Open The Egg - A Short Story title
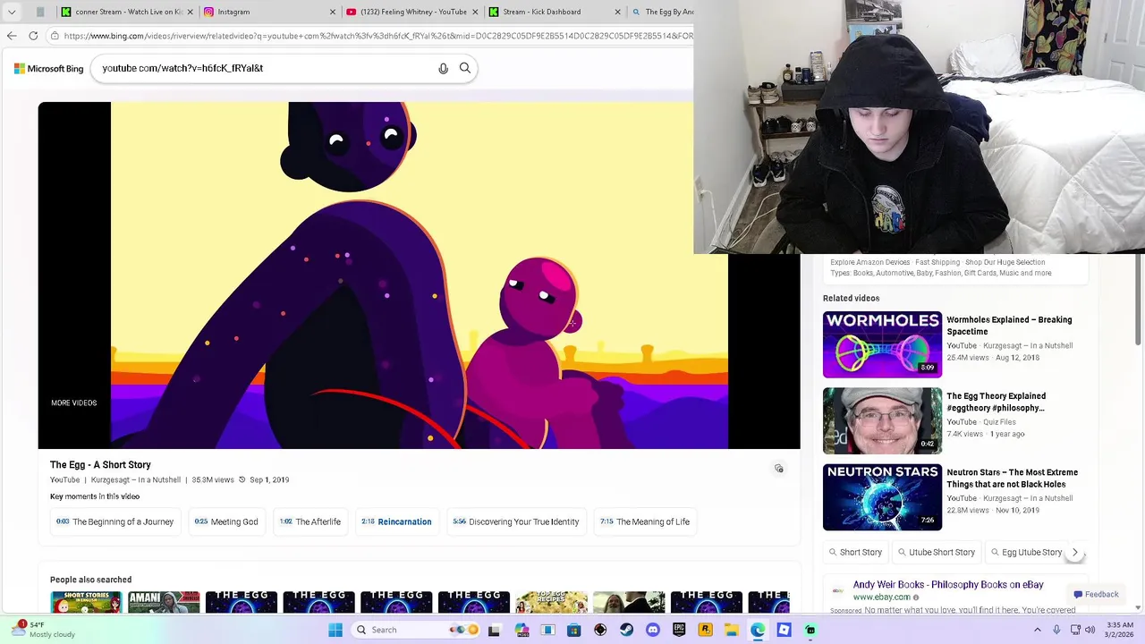 (100, 464)
